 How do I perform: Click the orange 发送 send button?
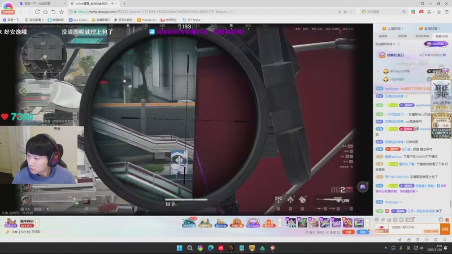point(445,229)
